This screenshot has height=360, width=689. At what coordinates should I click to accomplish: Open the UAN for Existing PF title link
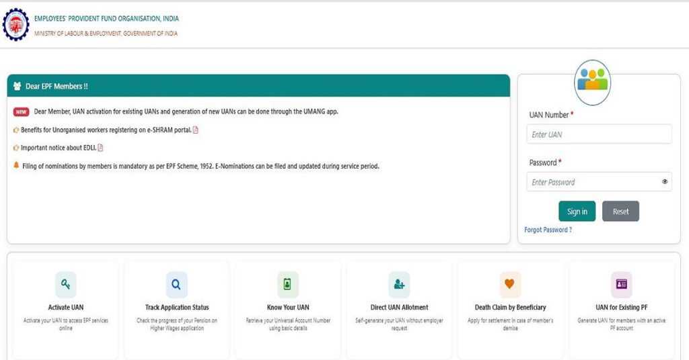click(x=621, y=308)
